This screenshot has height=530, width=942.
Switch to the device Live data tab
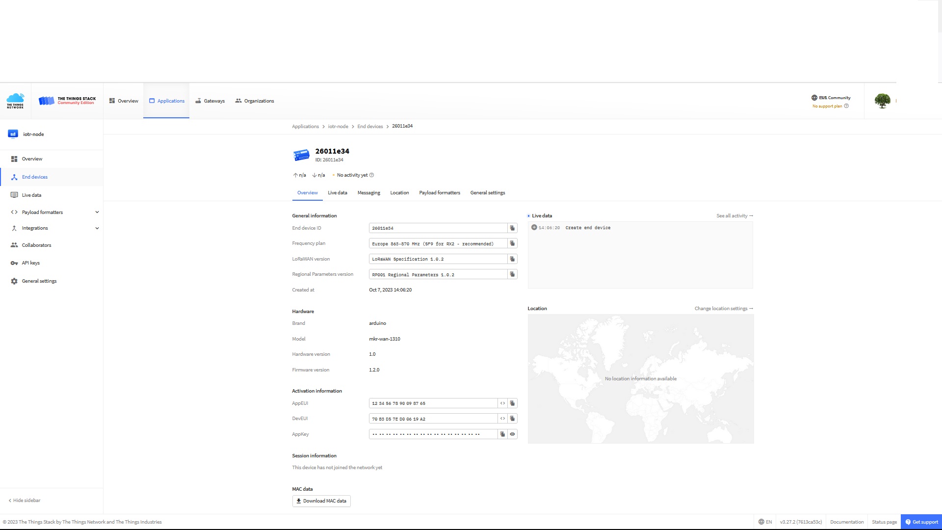[338, 193]
